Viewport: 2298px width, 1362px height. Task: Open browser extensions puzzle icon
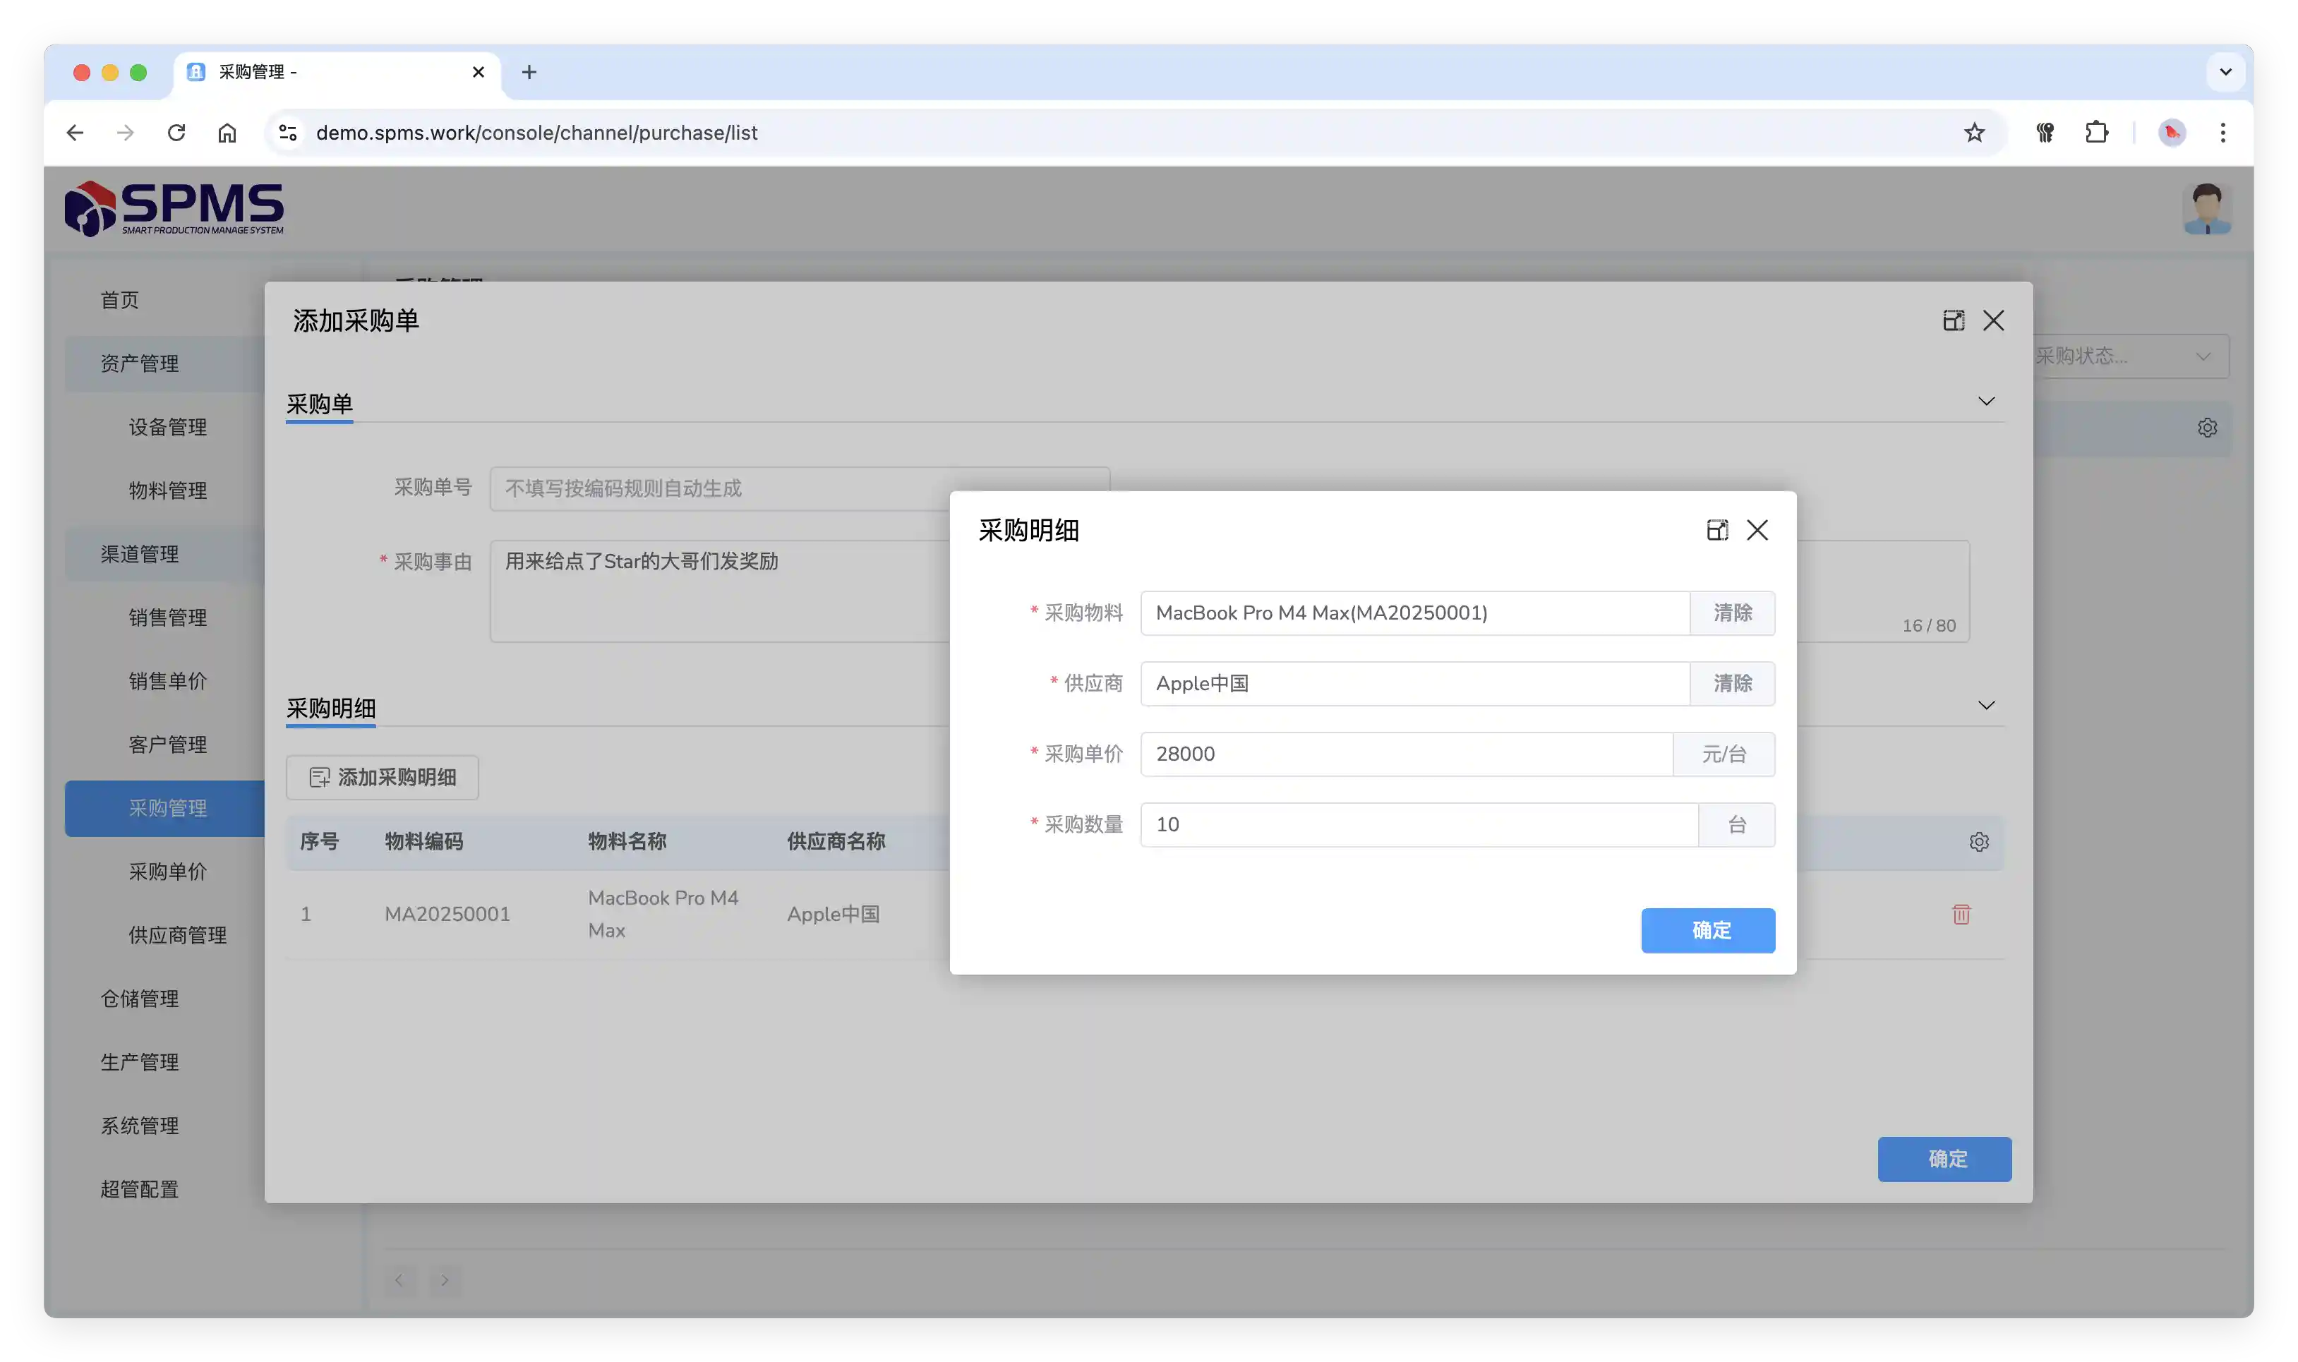click(x=2096, y=132)
